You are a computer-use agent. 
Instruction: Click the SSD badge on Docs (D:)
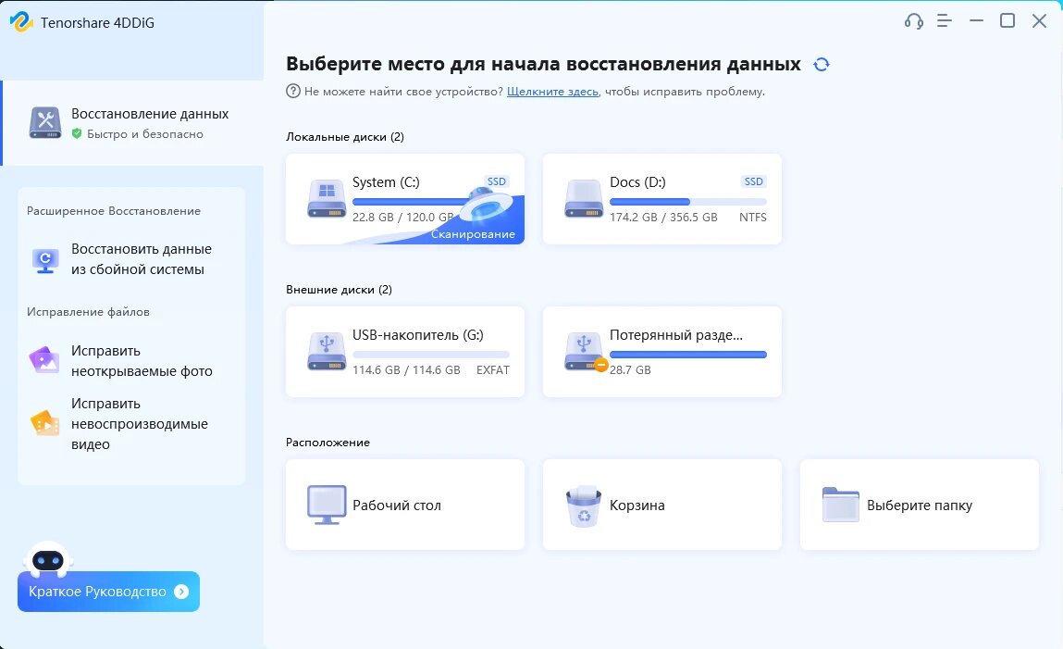coord(753,181)
